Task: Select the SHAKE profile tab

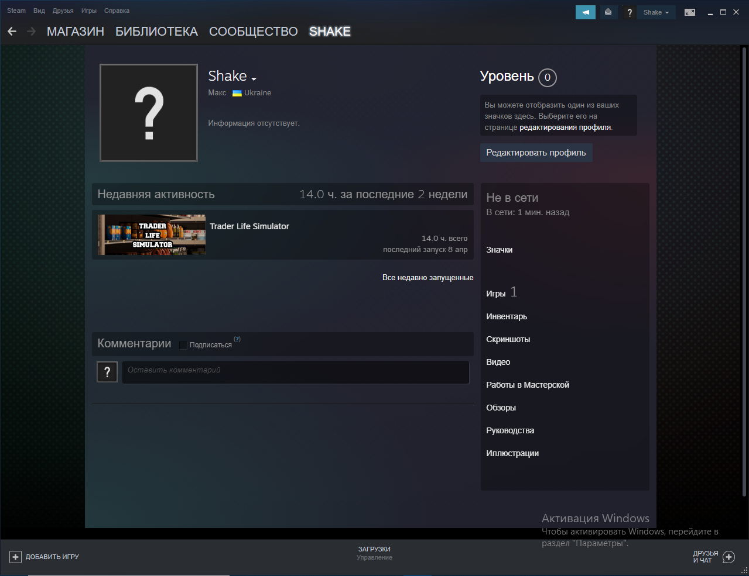Action: (x=330, y=32)
